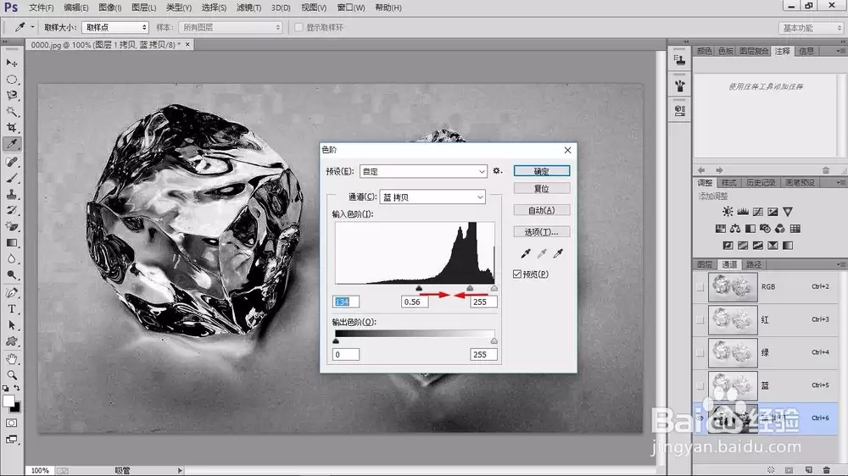848x476 pixels.
Task: Select the Hand tool
Action: point(11,358)
